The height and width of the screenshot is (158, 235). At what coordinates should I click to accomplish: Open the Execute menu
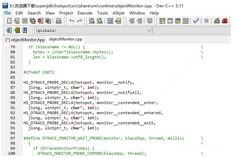click(x=85, y=13)
